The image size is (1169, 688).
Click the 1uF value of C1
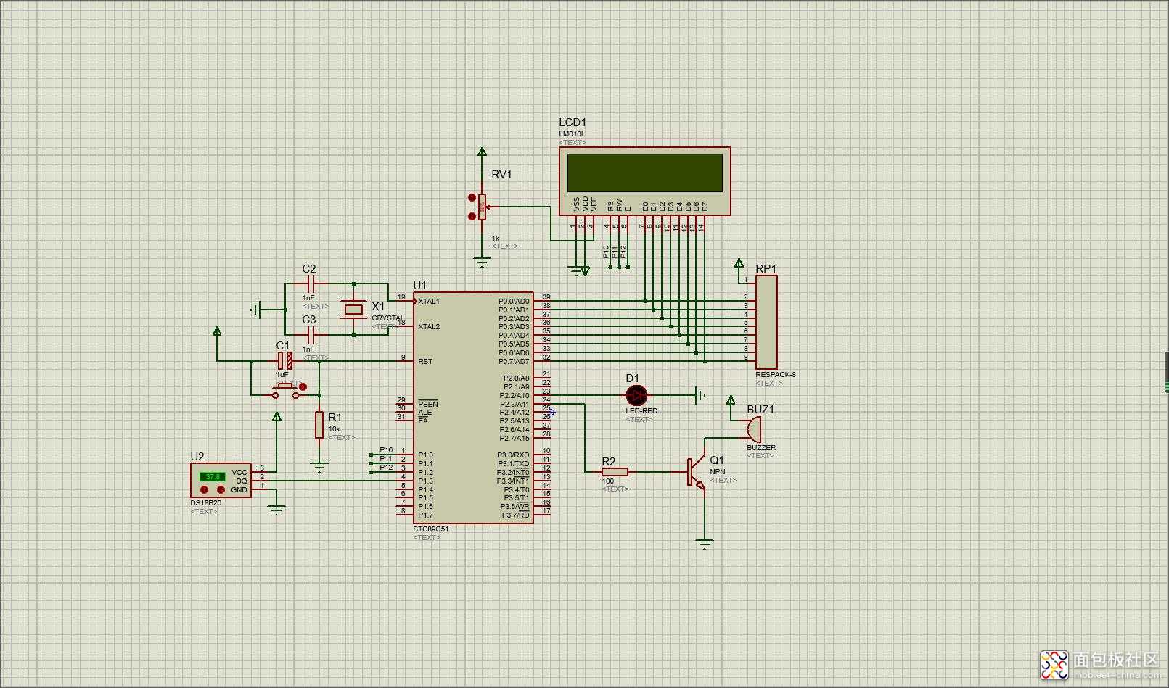click(x=282, y=374)
